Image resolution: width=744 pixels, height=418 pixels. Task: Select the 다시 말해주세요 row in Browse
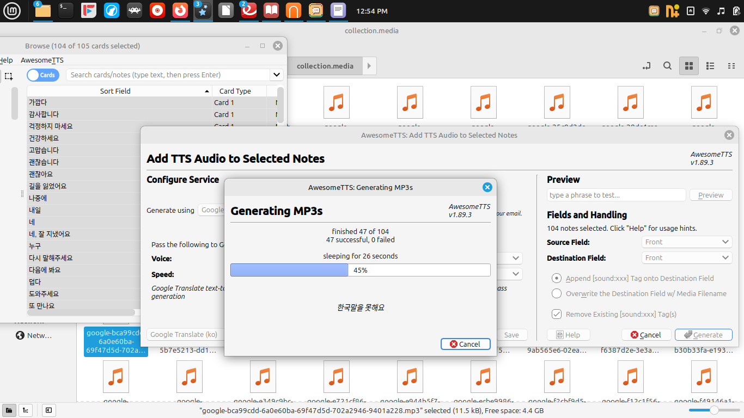click(84, 258)
